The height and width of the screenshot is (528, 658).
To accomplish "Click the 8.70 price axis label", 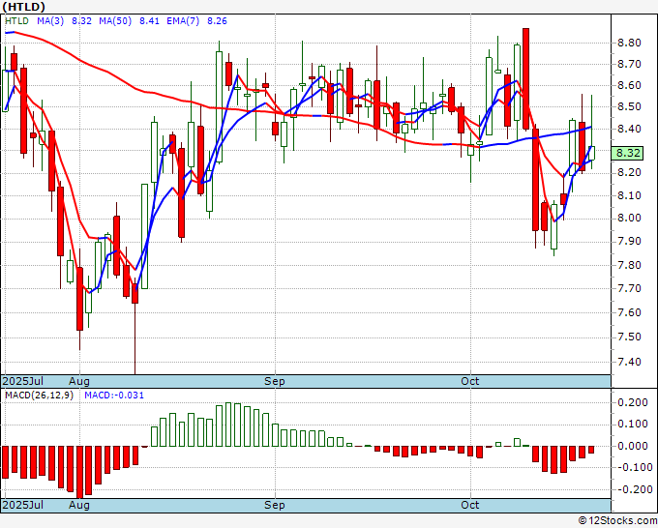I will click(x=629, y=64).
